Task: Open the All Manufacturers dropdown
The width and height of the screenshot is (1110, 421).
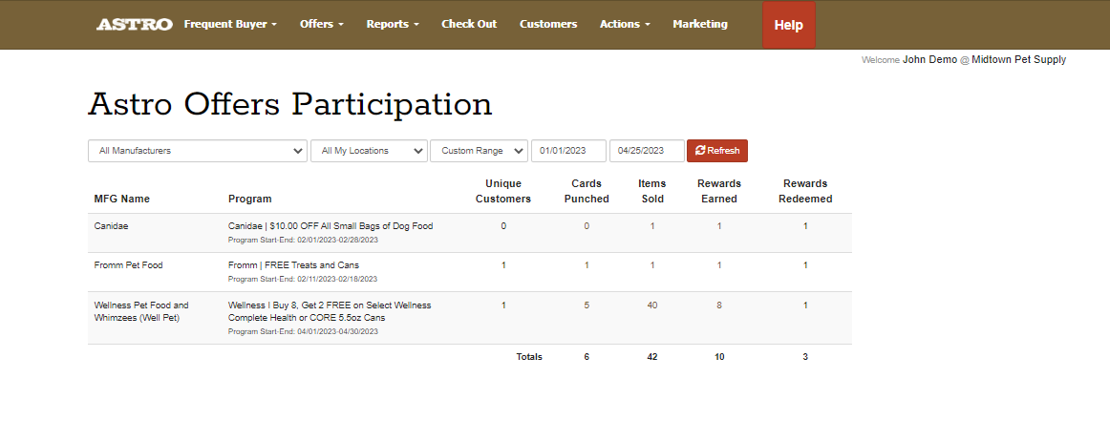Action: point(198,151)
